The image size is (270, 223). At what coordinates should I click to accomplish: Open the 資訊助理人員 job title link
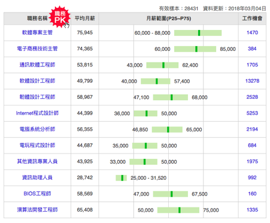pyautogui.click(x=37, y=177)
